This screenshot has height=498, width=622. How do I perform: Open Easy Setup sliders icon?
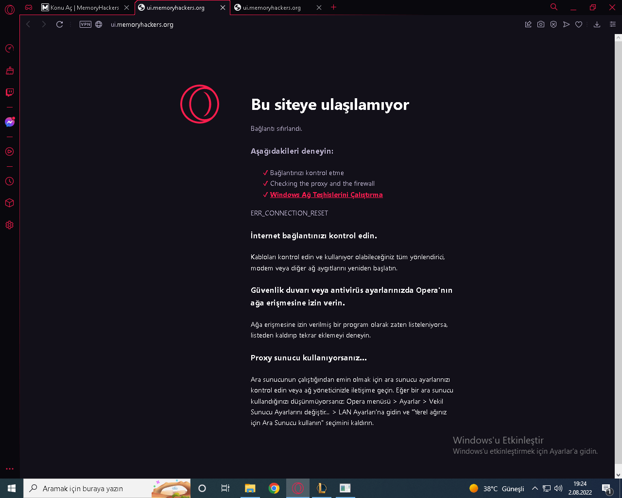(613, 24)
